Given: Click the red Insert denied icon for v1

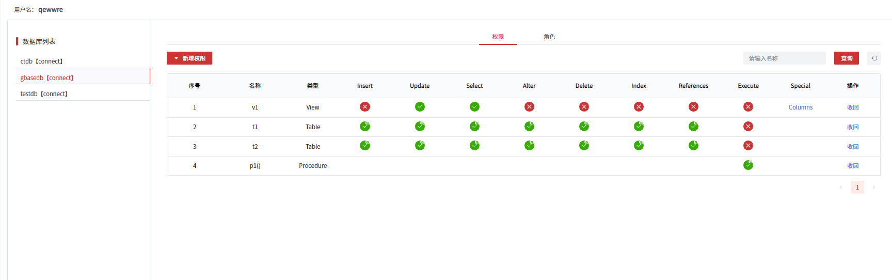Looking at the screenshot, I should pyautogui.click(x=365, y=107).
